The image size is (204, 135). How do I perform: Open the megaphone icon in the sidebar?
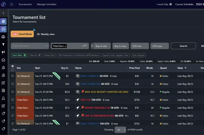pos(4,52)
